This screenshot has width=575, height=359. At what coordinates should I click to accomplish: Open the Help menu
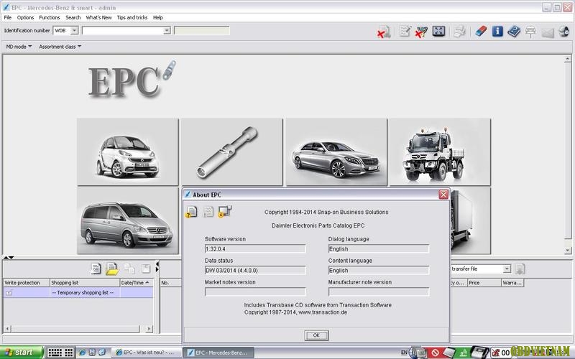[158, 17]
